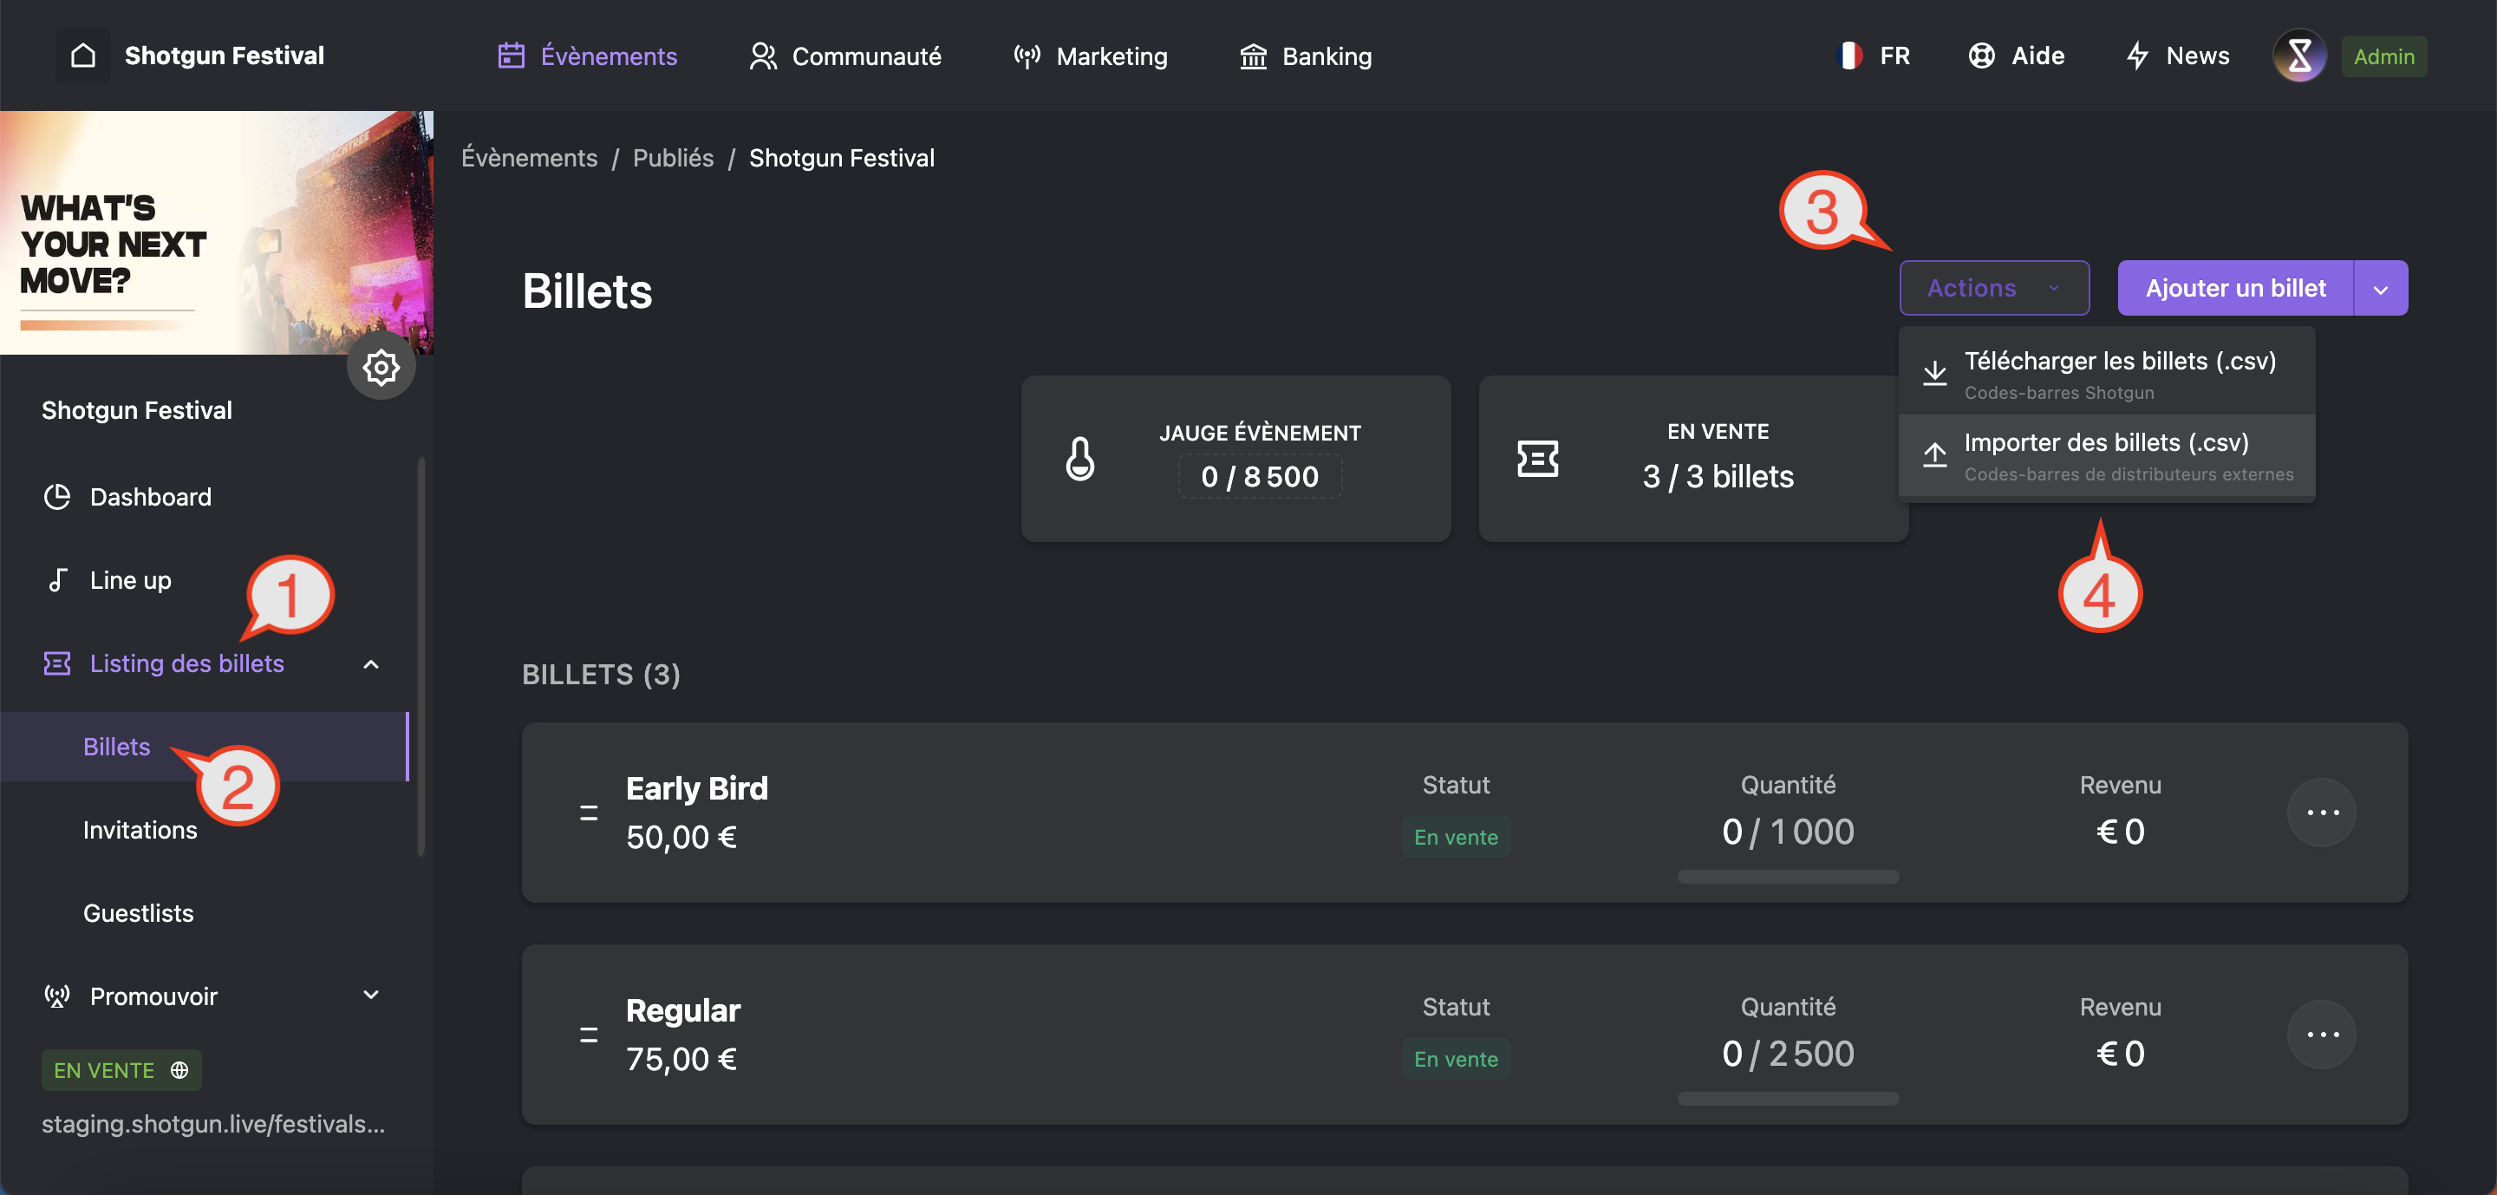Open event settings gear on the banner
The height and width of the screenshot is (1195, 2497).
click(381, 366)
